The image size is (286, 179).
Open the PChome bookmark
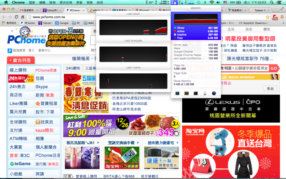pyautogui.click(x=28, y=23)
